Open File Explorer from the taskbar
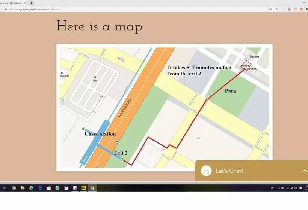308x210 pixels. coord(23,188)
